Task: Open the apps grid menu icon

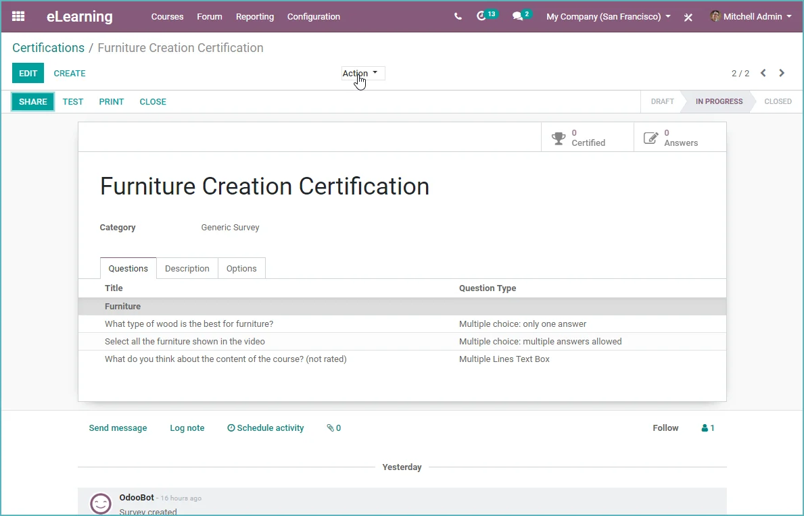Action: click(x=18, y=16)
